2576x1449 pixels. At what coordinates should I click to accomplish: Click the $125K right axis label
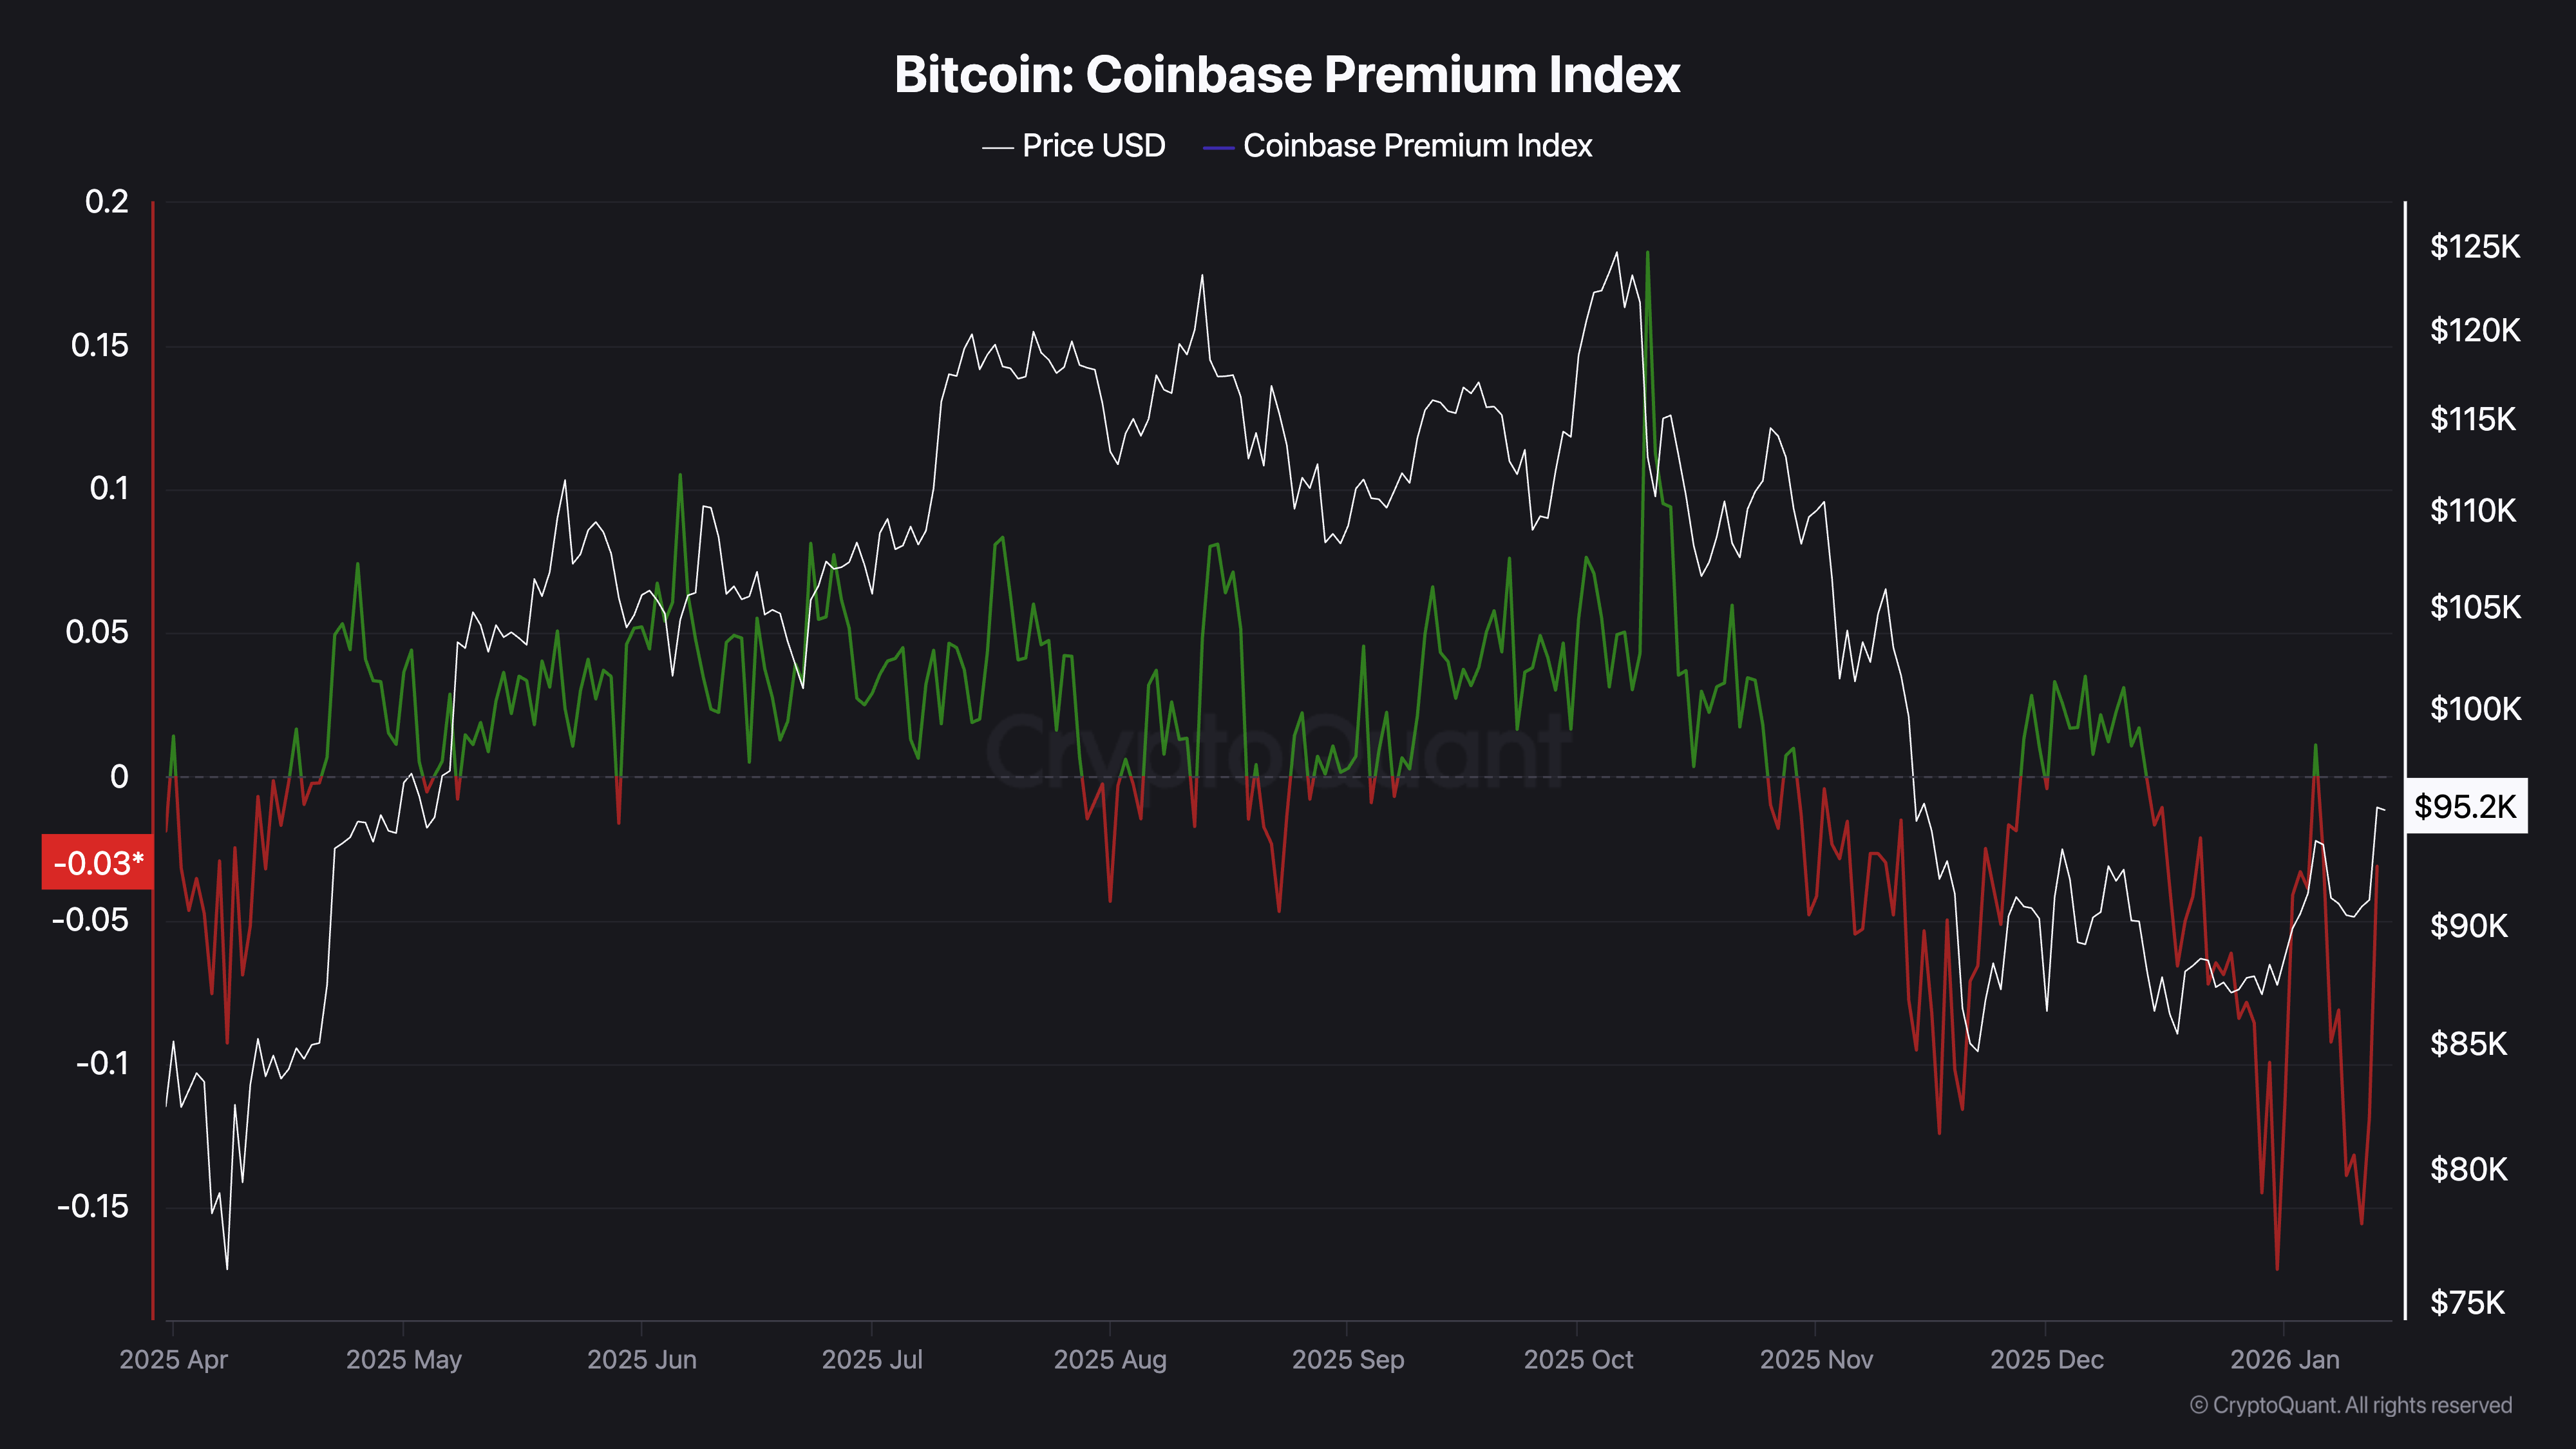2475,247
